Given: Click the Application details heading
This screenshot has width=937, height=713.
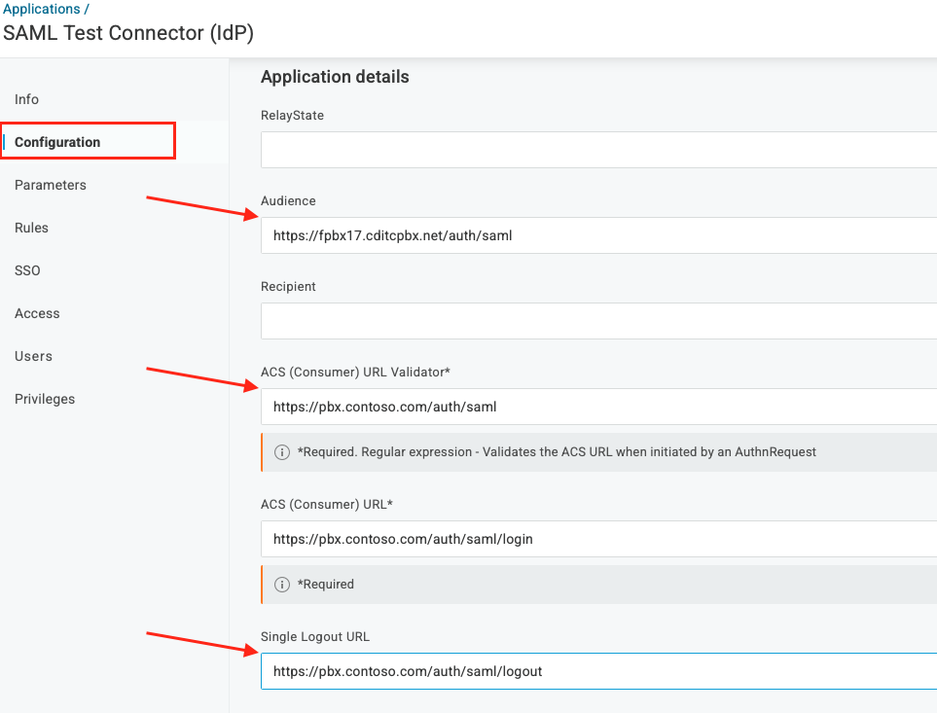Looking at the screenshot, I should point(335,77).
